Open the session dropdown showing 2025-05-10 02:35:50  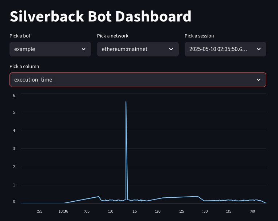pyautogui.click(x=225, y=49)
